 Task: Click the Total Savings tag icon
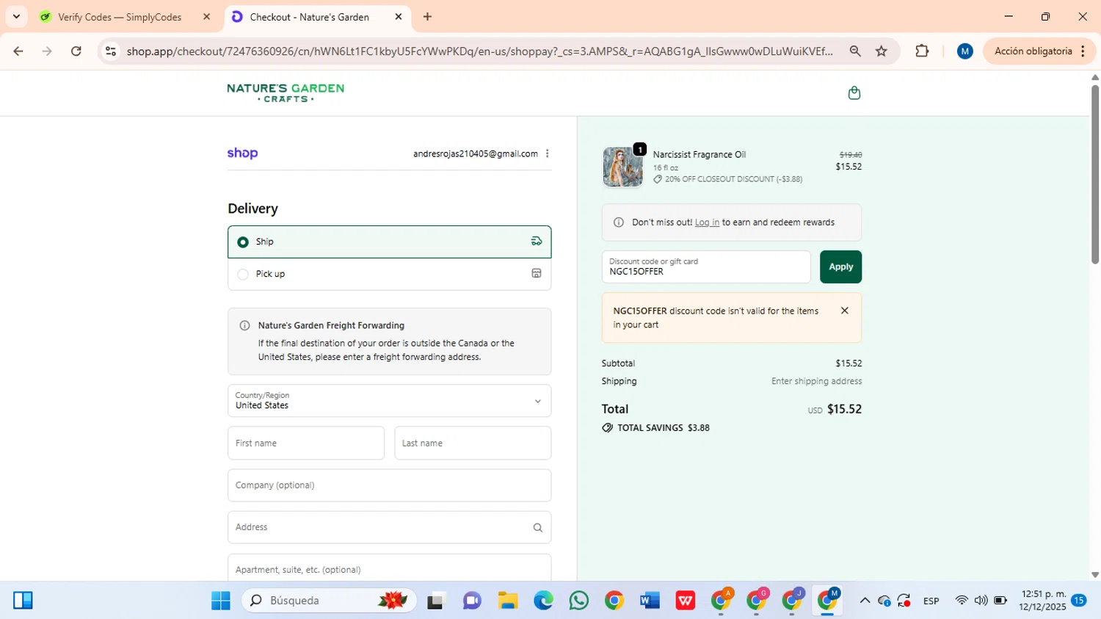[607, 427]
